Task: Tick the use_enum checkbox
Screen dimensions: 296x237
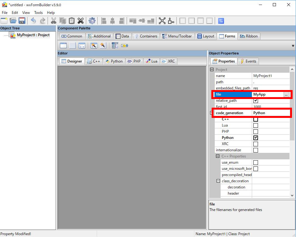Action: point(256,162)
